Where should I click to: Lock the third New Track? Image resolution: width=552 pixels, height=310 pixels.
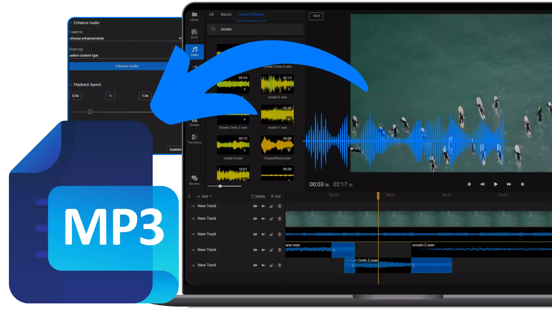click(x=271, y=234)
